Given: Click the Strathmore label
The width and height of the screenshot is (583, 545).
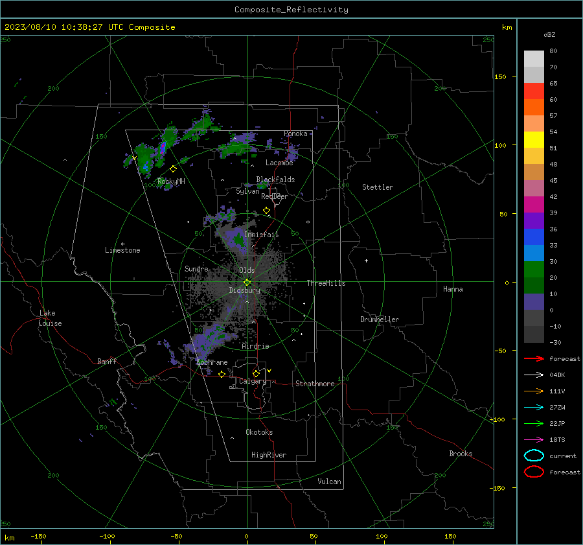Looking at the screenshot, I should [x=315, y=384].
